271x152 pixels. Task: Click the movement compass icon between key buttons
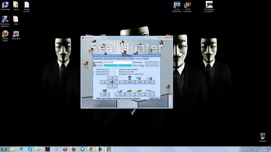tap(112, 82)
